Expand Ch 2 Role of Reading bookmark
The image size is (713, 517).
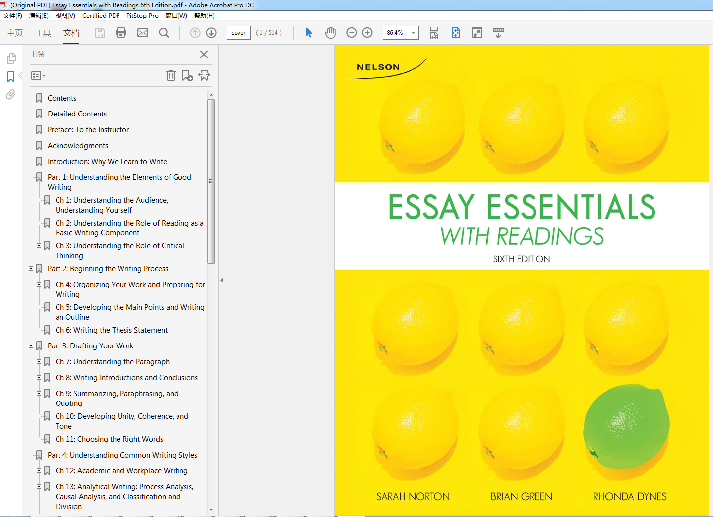pos(39,223)
